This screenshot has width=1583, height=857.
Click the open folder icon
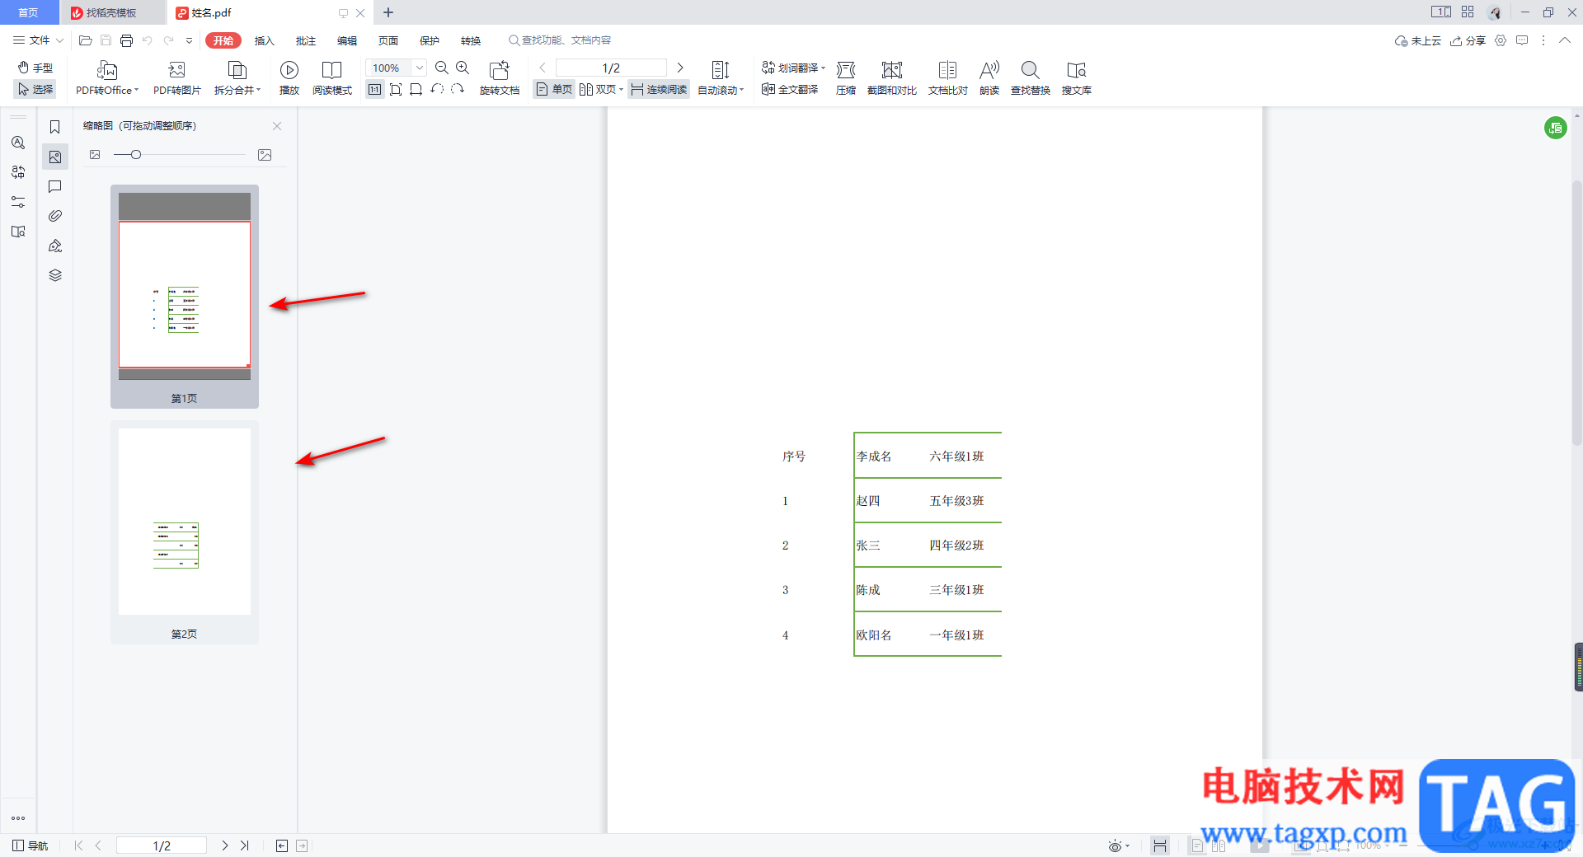(85, 40)
